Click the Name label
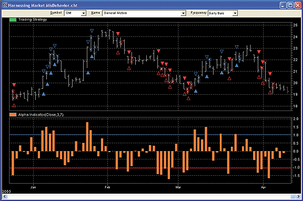Viewport: 303px width, 201px height. [95, 13]
